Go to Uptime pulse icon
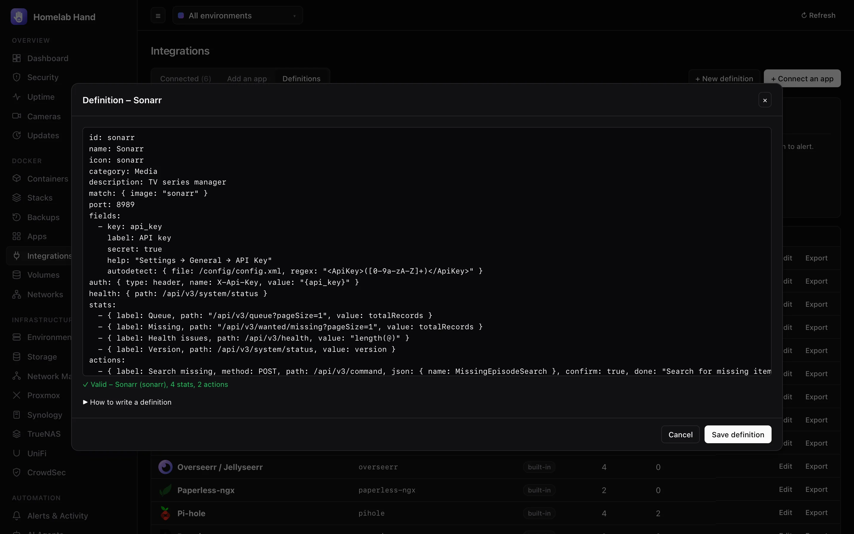This screenshot has height=534, width=854. (17, 97)
